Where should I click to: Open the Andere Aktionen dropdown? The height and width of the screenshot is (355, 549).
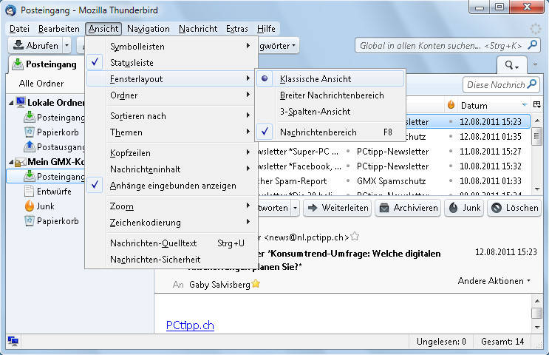494,281
